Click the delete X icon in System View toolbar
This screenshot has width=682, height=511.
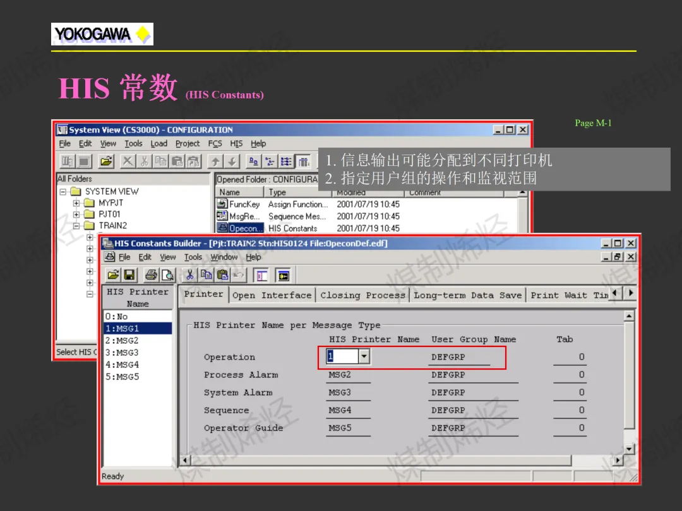coord(128,162)
